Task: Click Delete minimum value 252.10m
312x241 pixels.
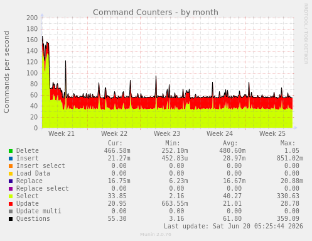Action: pos(175,150)
